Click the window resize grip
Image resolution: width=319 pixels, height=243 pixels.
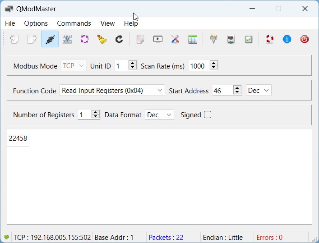[315, 238]
